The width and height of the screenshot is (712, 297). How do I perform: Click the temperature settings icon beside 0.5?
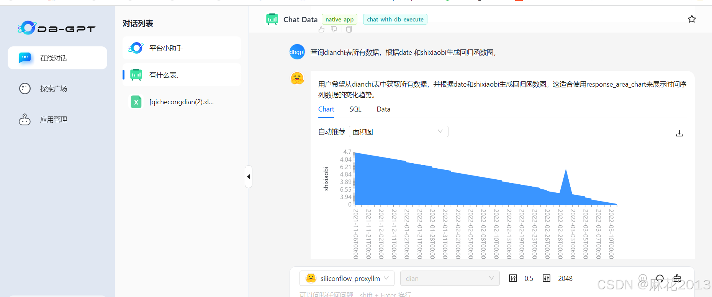[x=513, y=278]
